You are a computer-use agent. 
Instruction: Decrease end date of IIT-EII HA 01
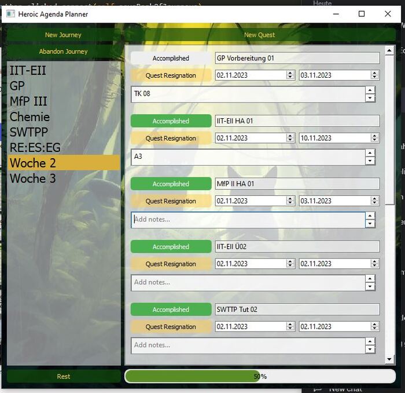(374, 140)
